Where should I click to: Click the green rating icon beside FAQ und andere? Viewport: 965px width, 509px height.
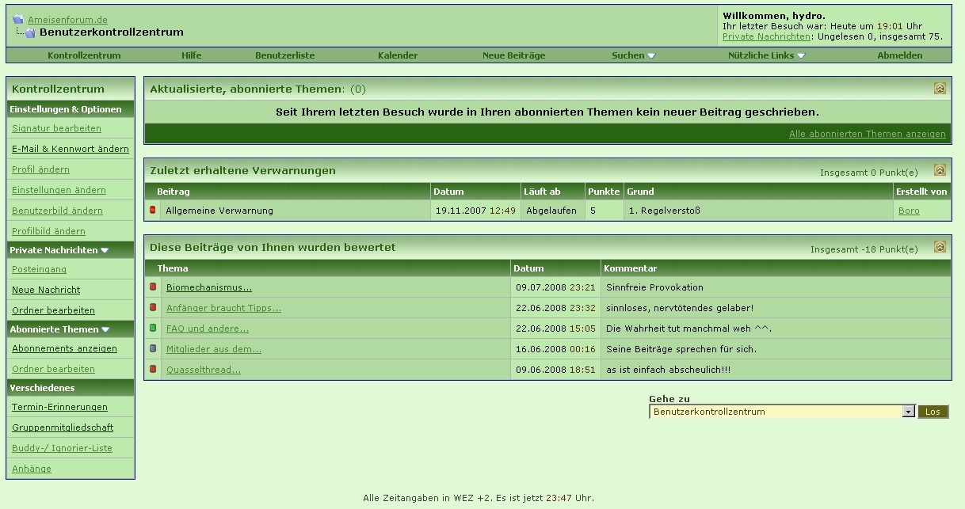153,328
